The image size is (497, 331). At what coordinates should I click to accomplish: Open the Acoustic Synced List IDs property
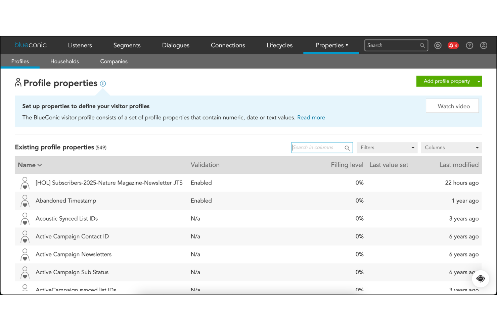67,219
